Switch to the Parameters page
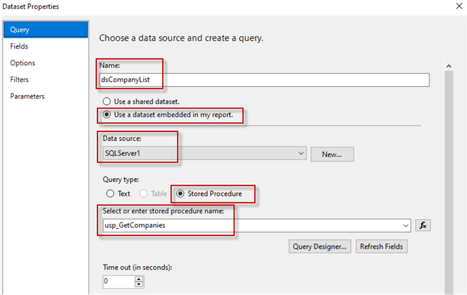 27,96
